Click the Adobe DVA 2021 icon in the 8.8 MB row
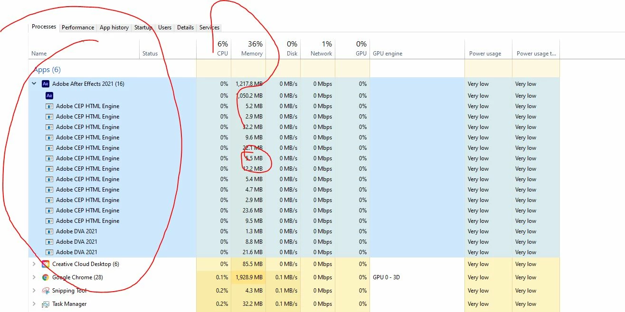The height and width of the screenshot is (312, 625). tap(49, 242)
